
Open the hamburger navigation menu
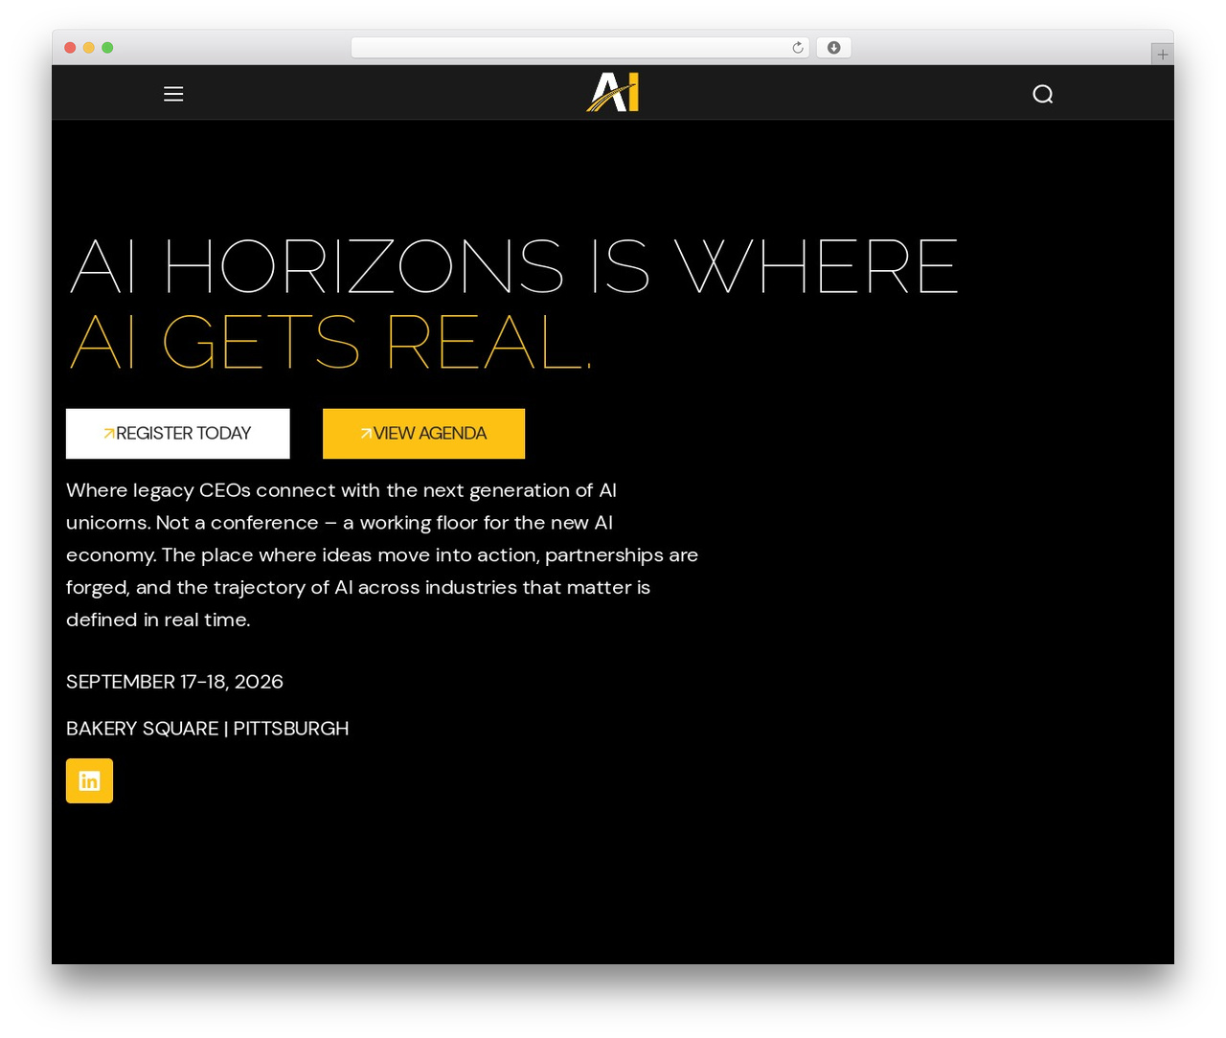(173, 94)
